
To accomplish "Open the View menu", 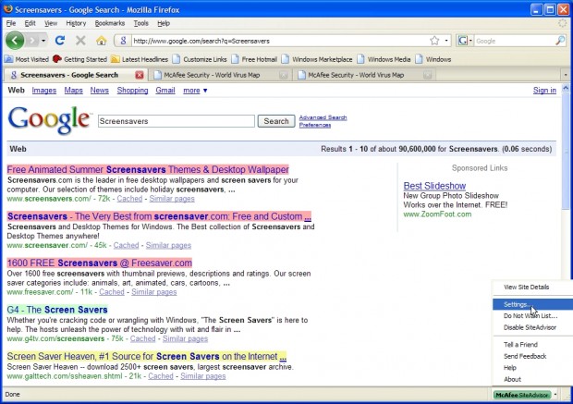I will click(51, 23).
